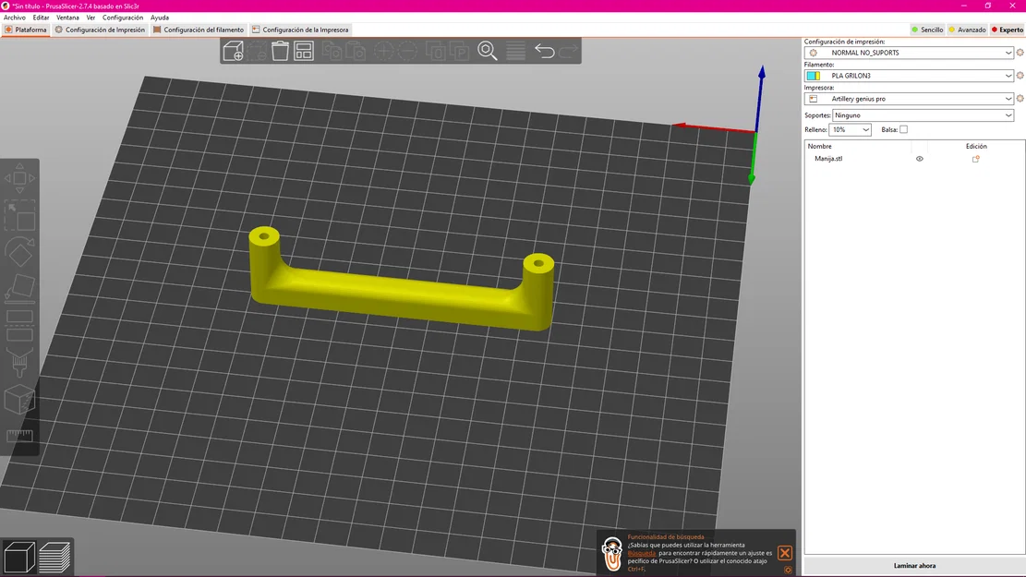
Task: Select the Avanzado mode
Action: coord(967,30)
